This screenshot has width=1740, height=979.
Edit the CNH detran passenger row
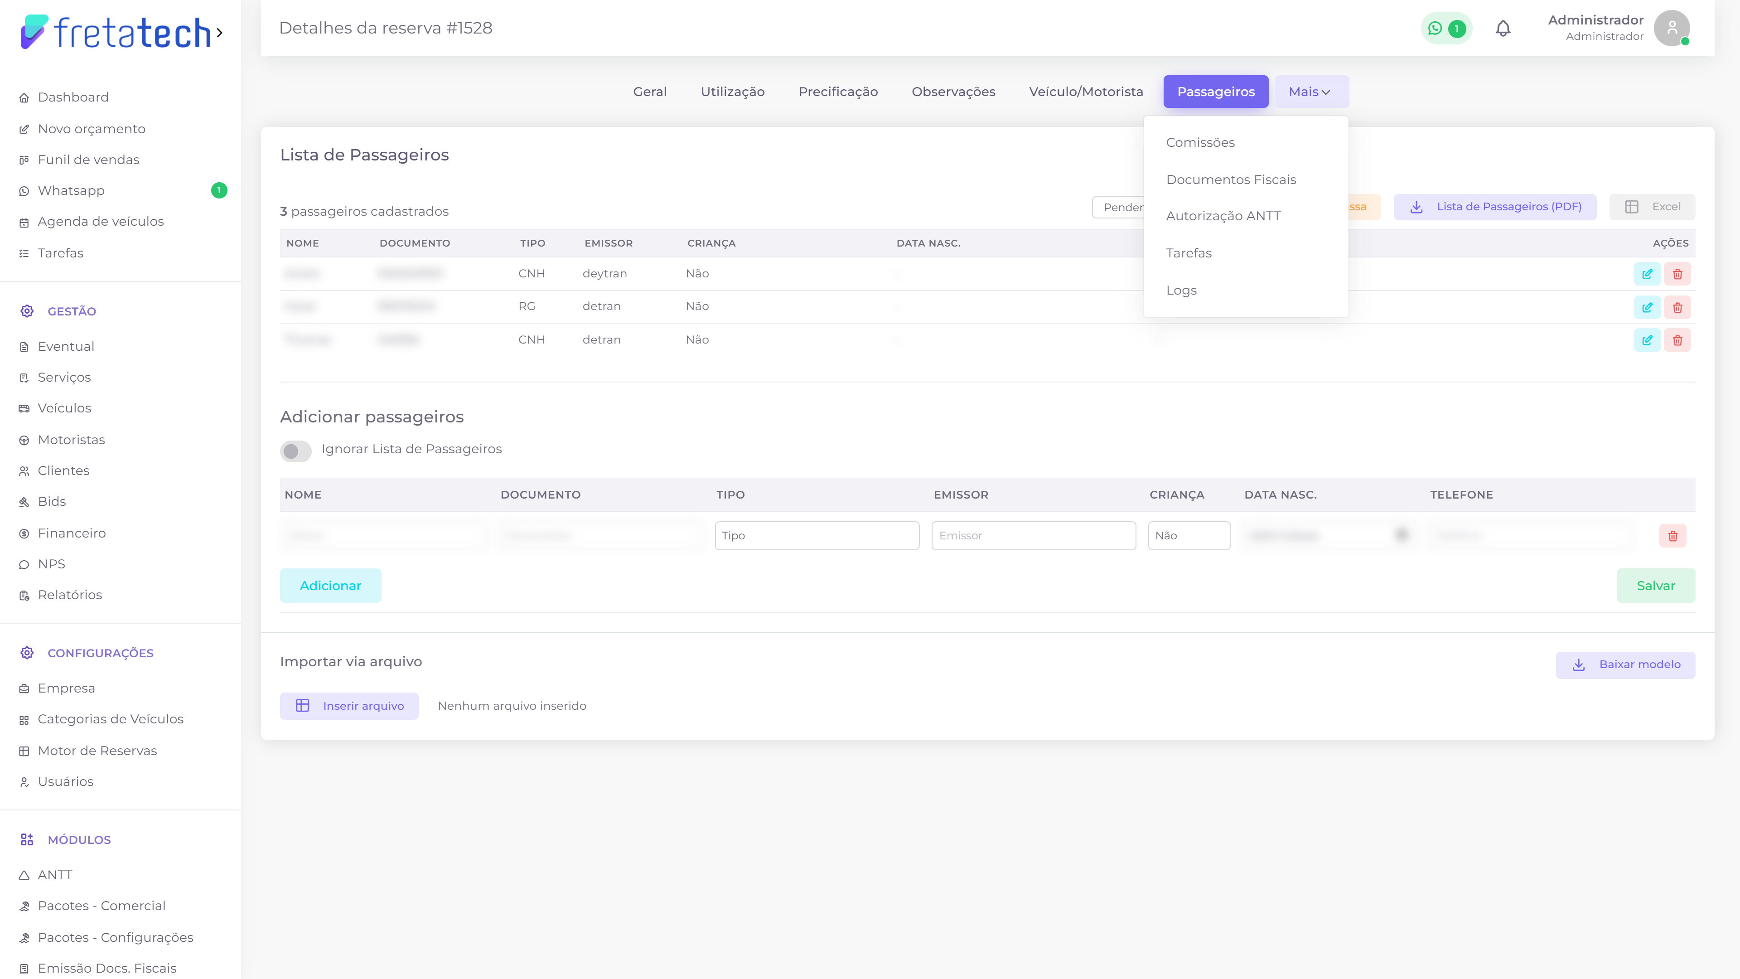click(1647, 340)
